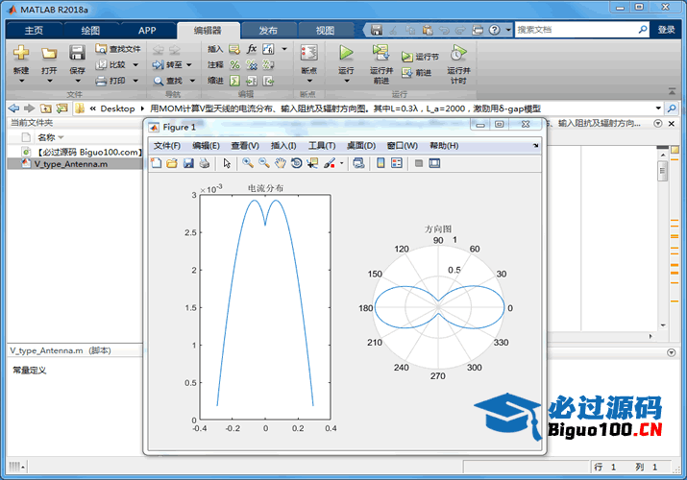
Task: Select the Pan hand tool in Figure 1
Action: (x=280, y=163)
